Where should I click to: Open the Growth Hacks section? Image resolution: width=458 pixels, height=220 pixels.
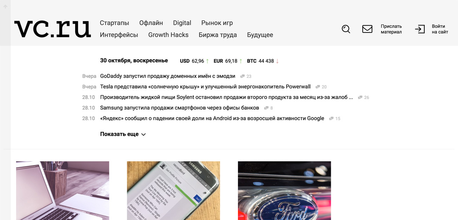point(168,35)
